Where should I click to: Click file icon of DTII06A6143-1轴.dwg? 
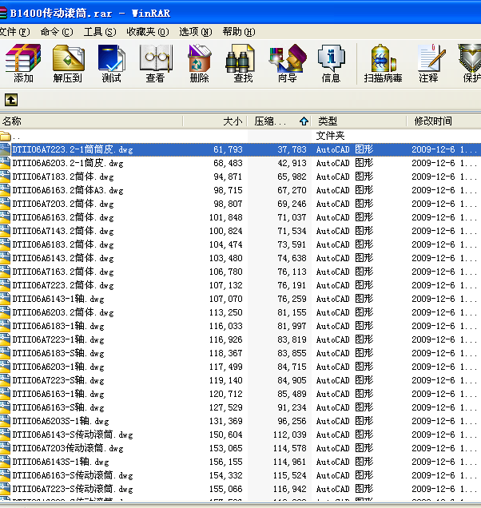pyautogui.click(x=5, y=299)
